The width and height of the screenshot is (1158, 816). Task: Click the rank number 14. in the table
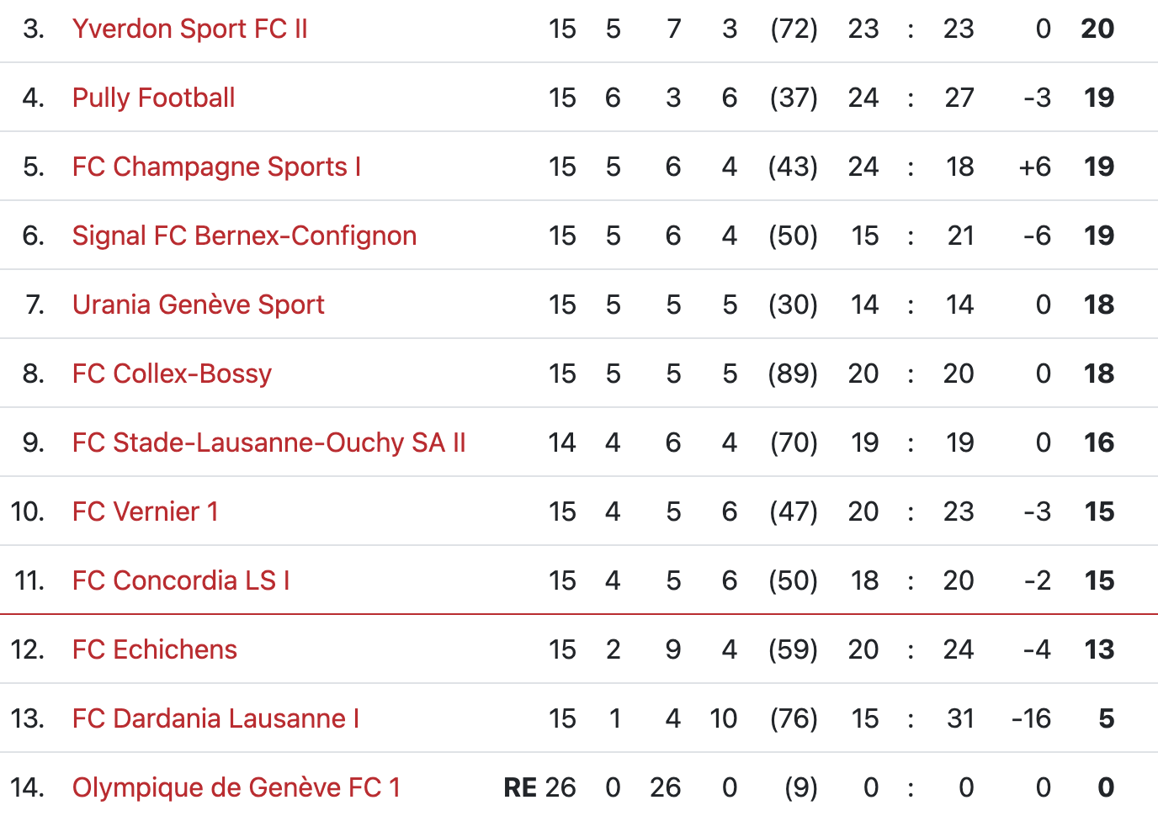(x=27, y=788)
